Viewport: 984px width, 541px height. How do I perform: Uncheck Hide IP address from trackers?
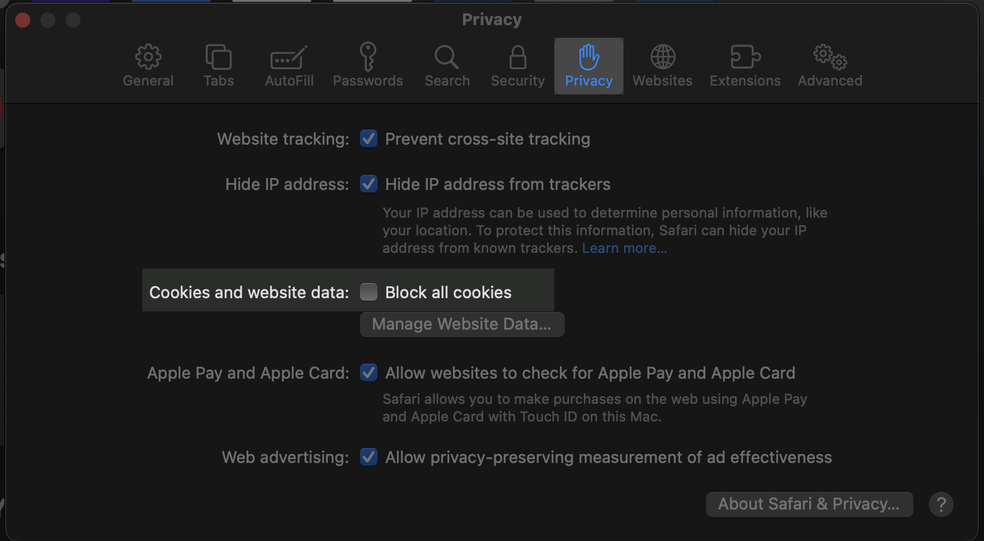pyautogui.click(x=369, y=184)
